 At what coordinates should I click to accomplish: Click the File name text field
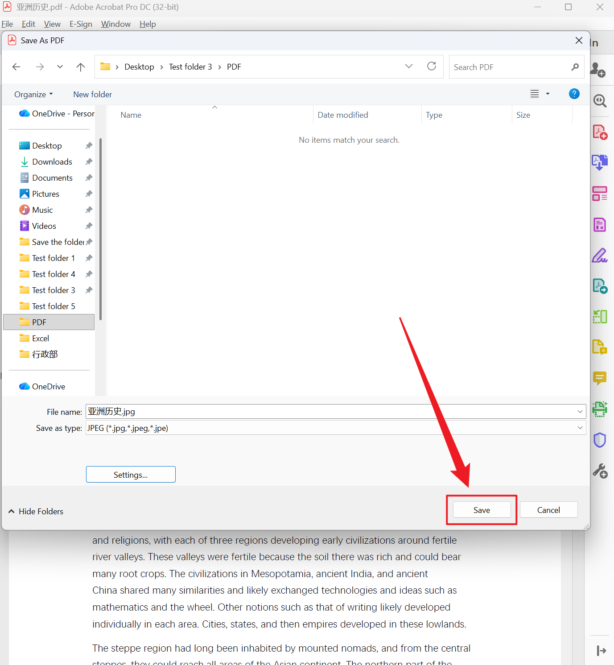330,412
